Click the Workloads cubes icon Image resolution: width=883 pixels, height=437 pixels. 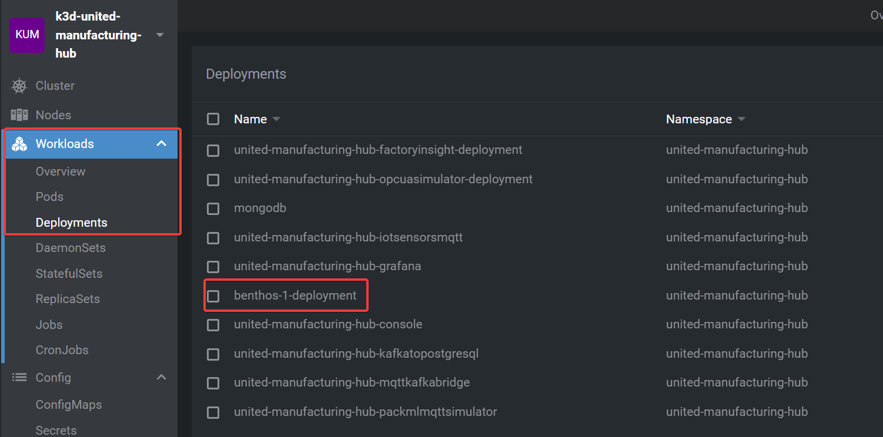(x=20, y=143)
